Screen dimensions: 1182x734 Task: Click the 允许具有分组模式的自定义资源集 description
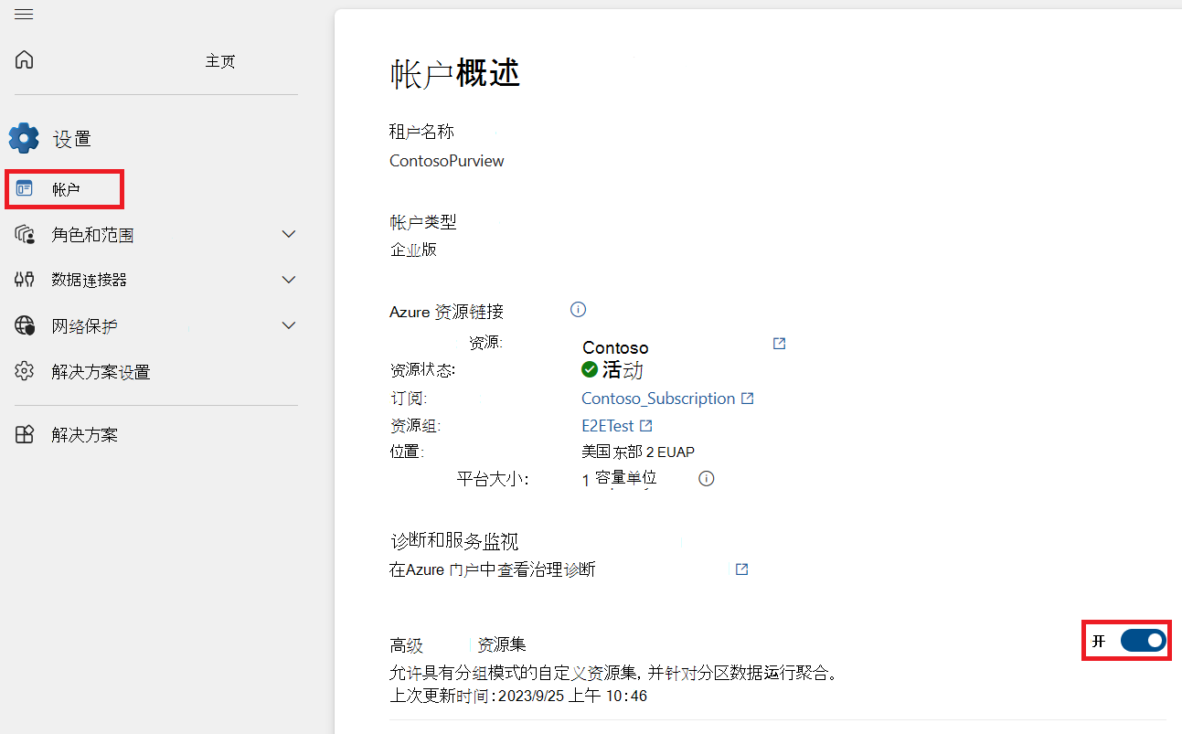point(614,674)
